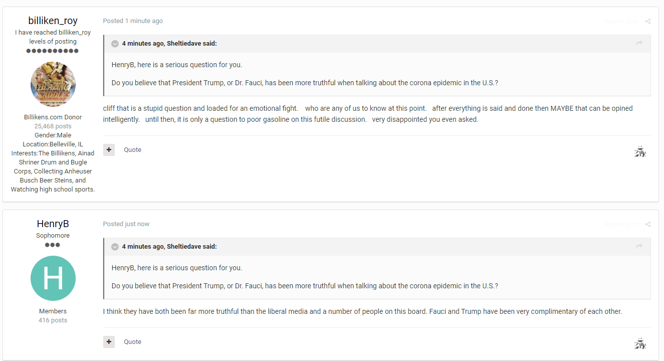Click reaction icon on billiken_roy's post
Screen dimensions: 664x361
(640, 151)
